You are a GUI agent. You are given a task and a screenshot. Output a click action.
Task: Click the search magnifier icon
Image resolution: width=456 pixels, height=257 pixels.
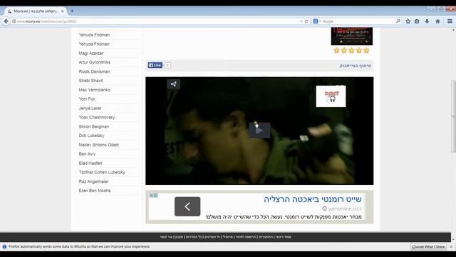398,21
